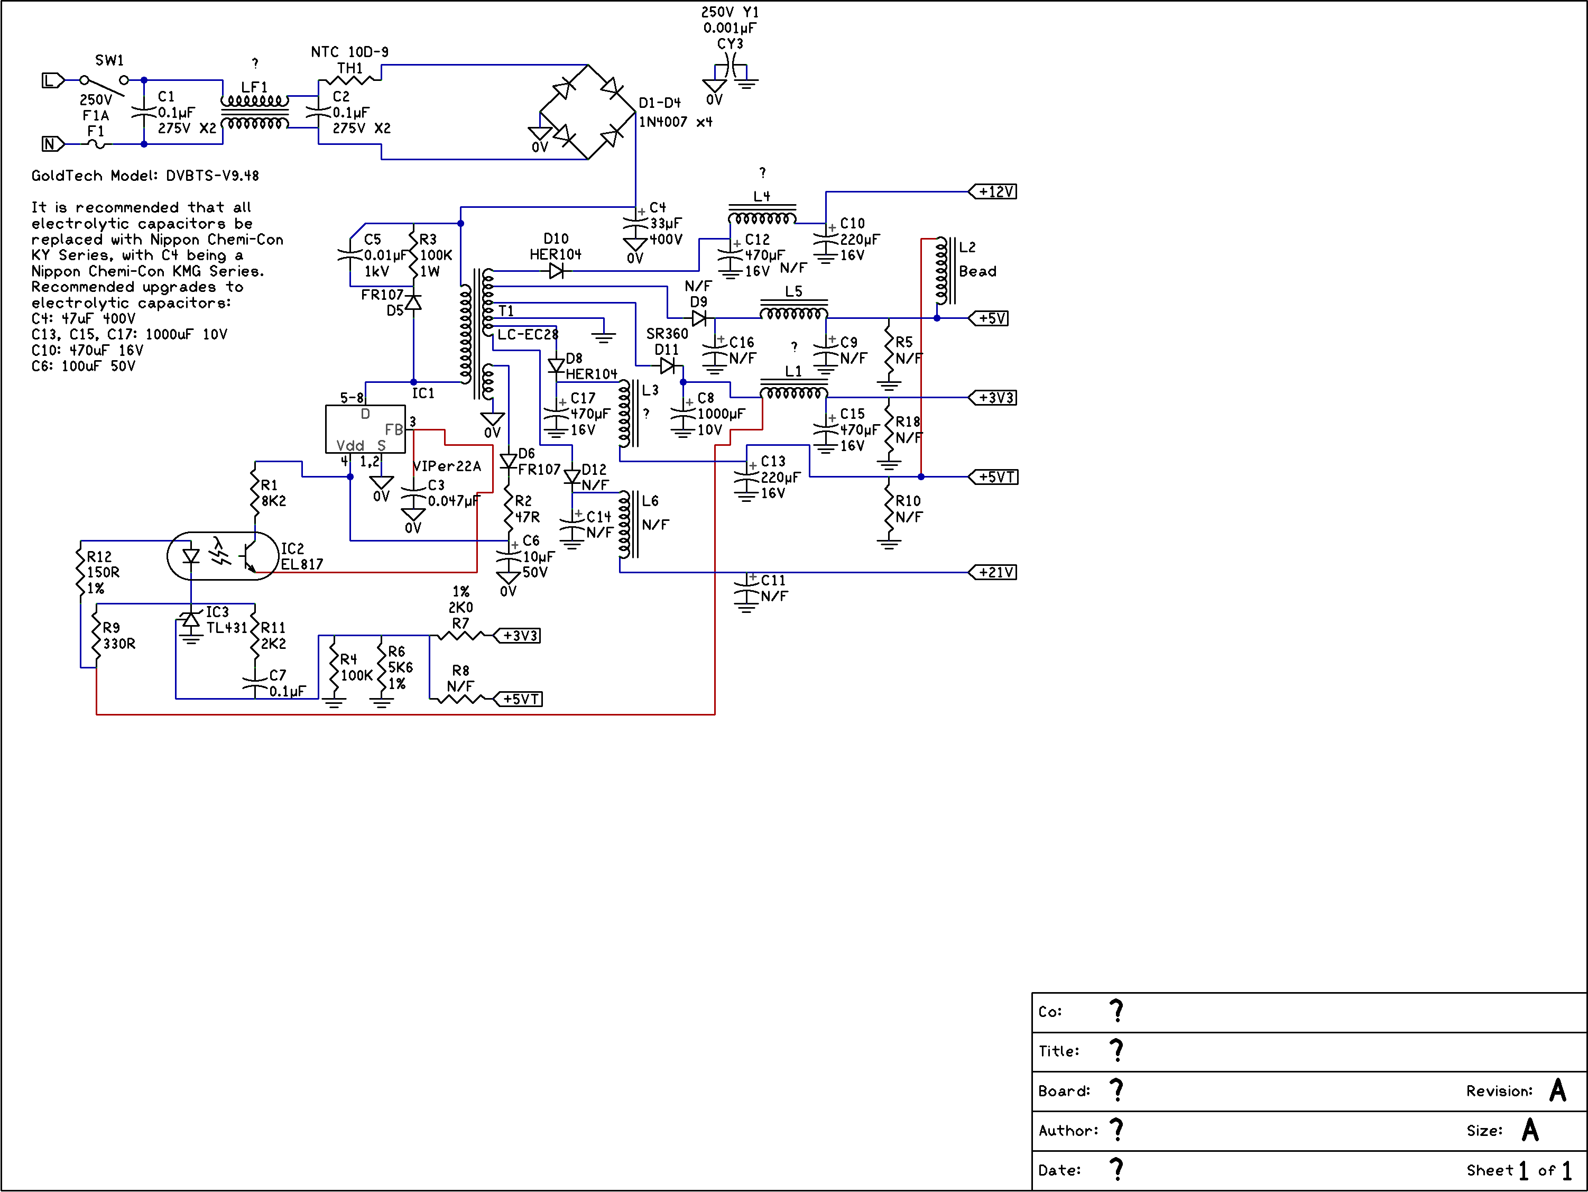This screenshot has width=1588, height=1192.
Task: Select the +3V3 port attached to R7
Action: coord(518,636)
